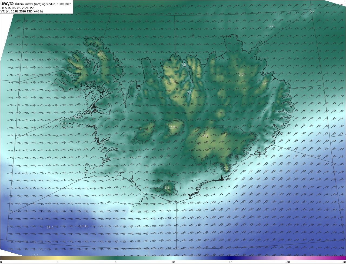Screen dimensions: 346x264
Task: Click the 3.3 precipitation value on the map
Action: [x=241, y=74]
